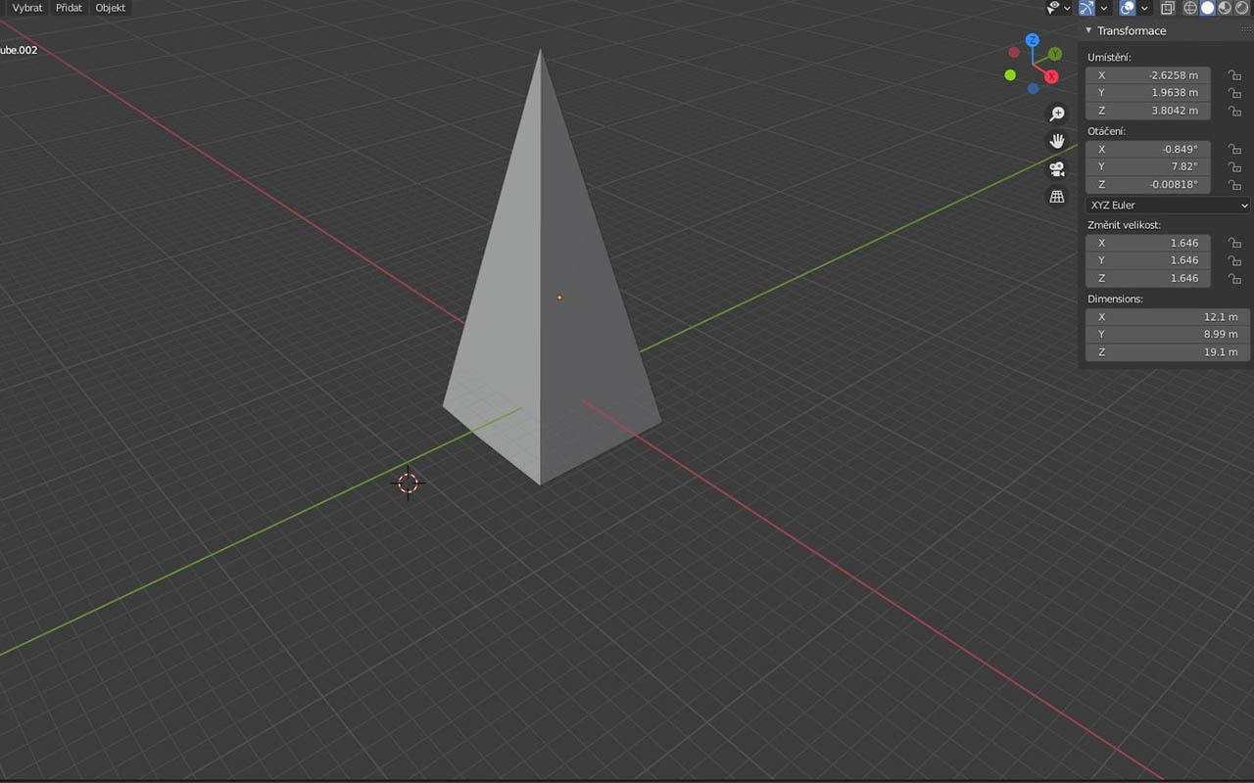1254x783 pixels.
Task: Lock the Otáčení Y value
Action: 1234,166
